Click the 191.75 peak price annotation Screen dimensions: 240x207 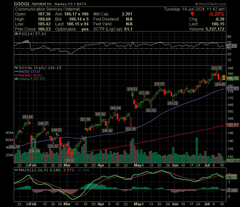click(216, 68)
